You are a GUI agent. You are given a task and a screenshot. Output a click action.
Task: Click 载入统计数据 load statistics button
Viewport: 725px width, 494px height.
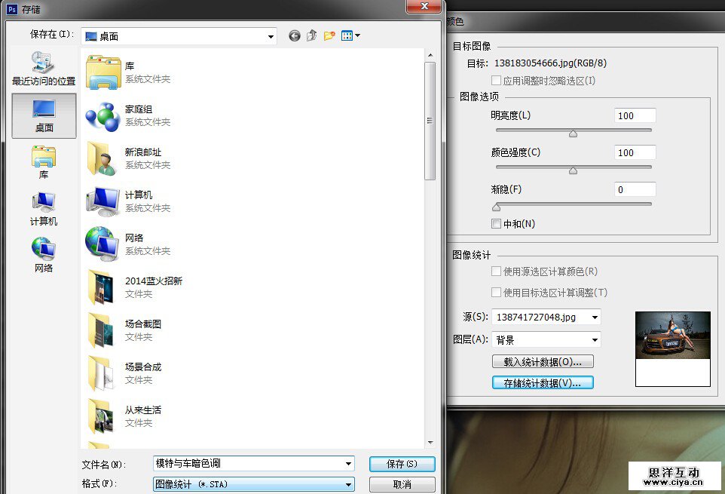coord(543,361)
